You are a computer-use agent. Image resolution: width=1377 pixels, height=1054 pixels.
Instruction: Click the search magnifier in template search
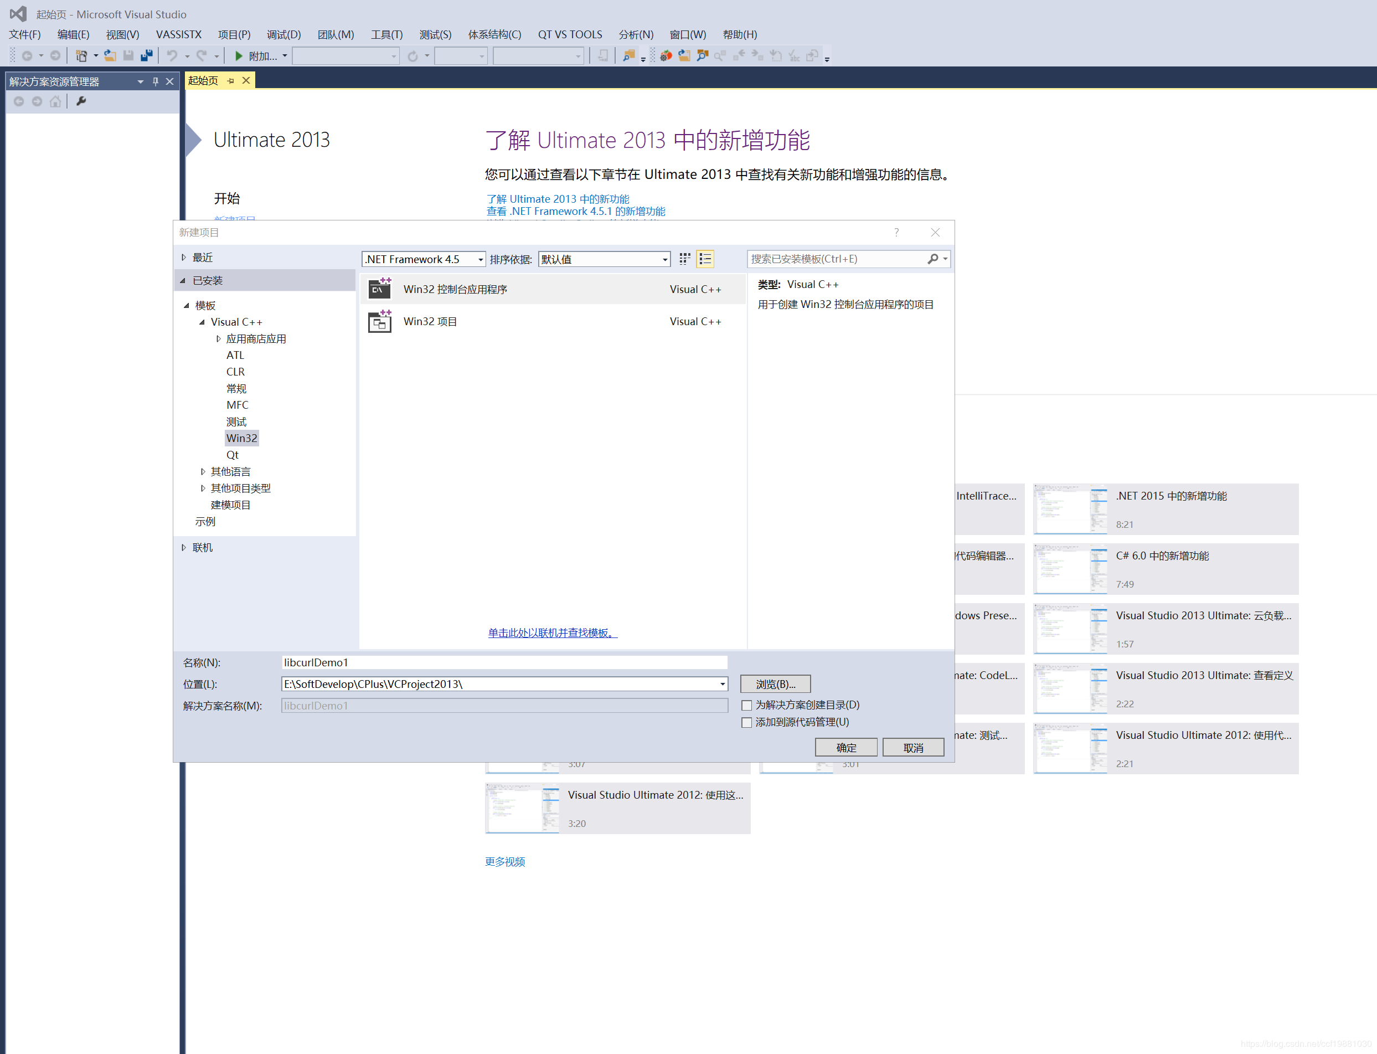[933, 259]
